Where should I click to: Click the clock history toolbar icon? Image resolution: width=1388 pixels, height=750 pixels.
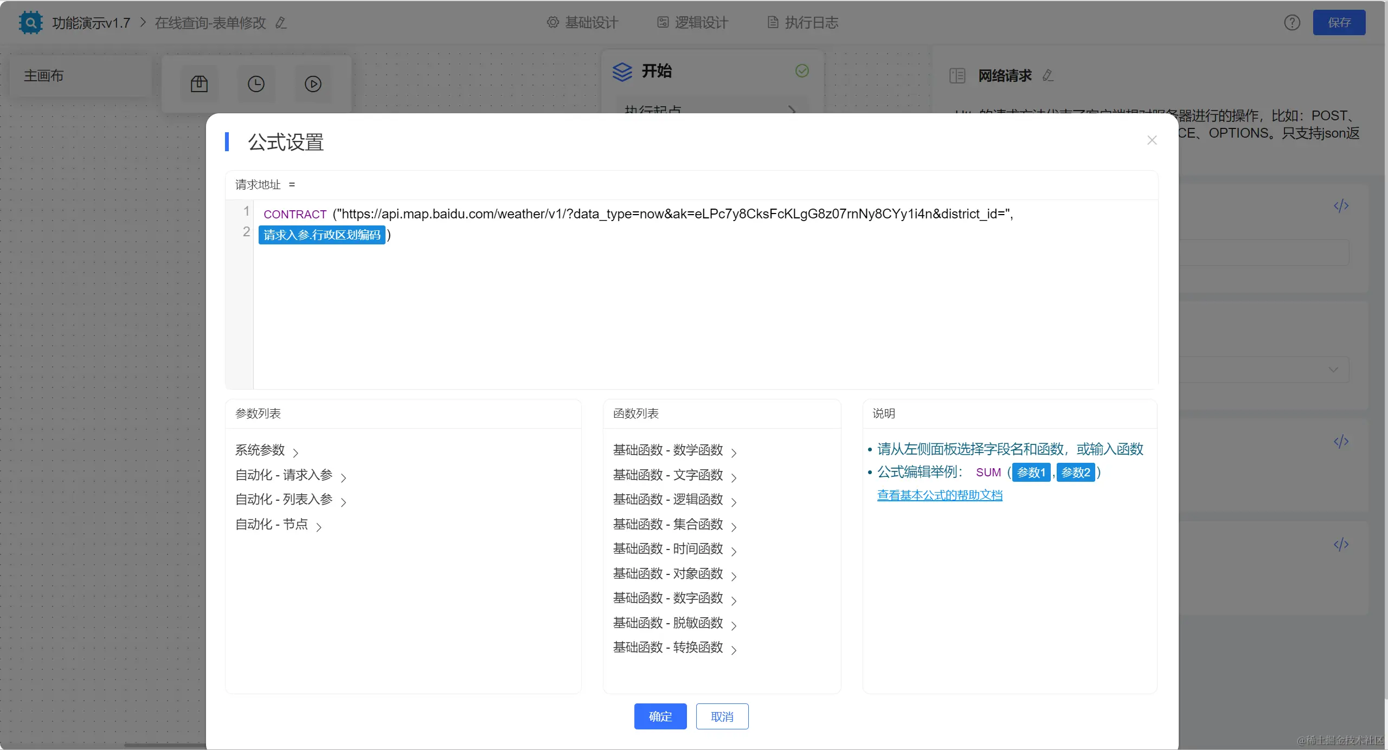coord(256,84)
